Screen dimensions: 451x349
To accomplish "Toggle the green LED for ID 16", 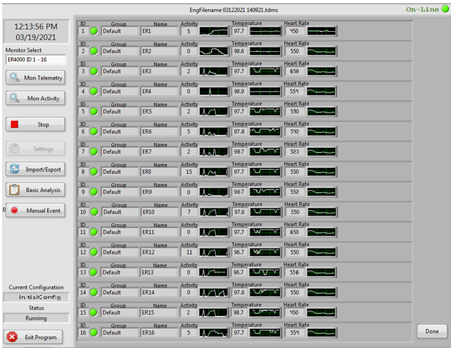I will pos(93,333).
